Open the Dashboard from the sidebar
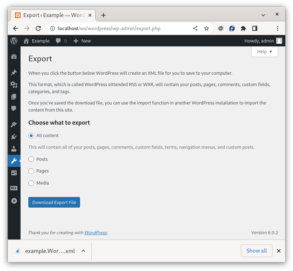The height and width of the screenshot is (271, 293). tap(14, 57)
